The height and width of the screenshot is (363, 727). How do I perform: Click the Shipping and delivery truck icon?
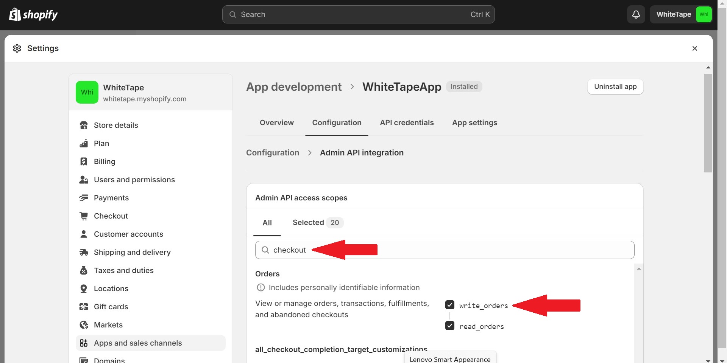pyautogui.click(x=84, y=252)
